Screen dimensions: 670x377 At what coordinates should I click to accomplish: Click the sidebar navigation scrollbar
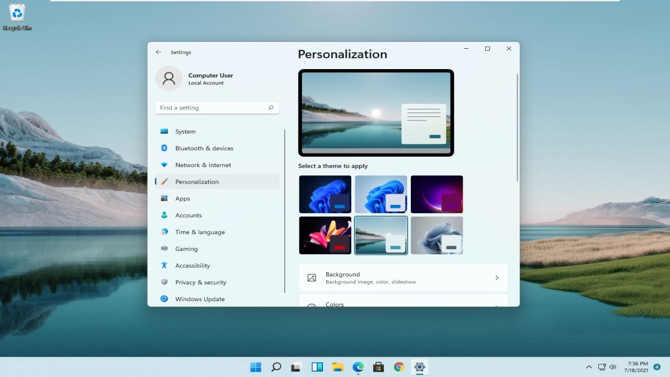click(x=285, y=211)
